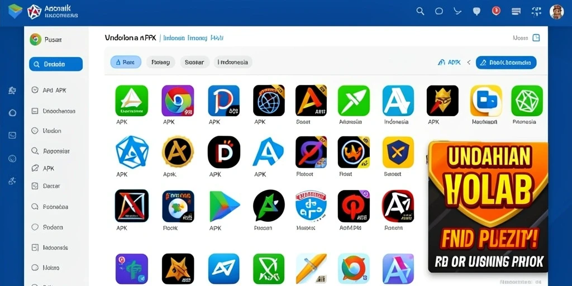Viewport: 572px width, 286px height.
Task: Click the colorful cube logo in header
Action: pyautogui.click(x=15, y=11)
